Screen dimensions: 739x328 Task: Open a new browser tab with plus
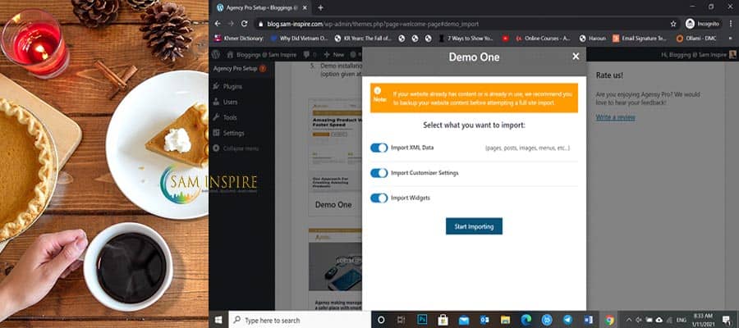pyautogui.click(x=320, y=7)
